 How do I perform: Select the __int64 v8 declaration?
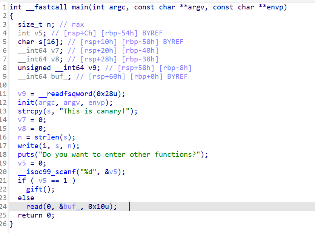click(40, 59)
